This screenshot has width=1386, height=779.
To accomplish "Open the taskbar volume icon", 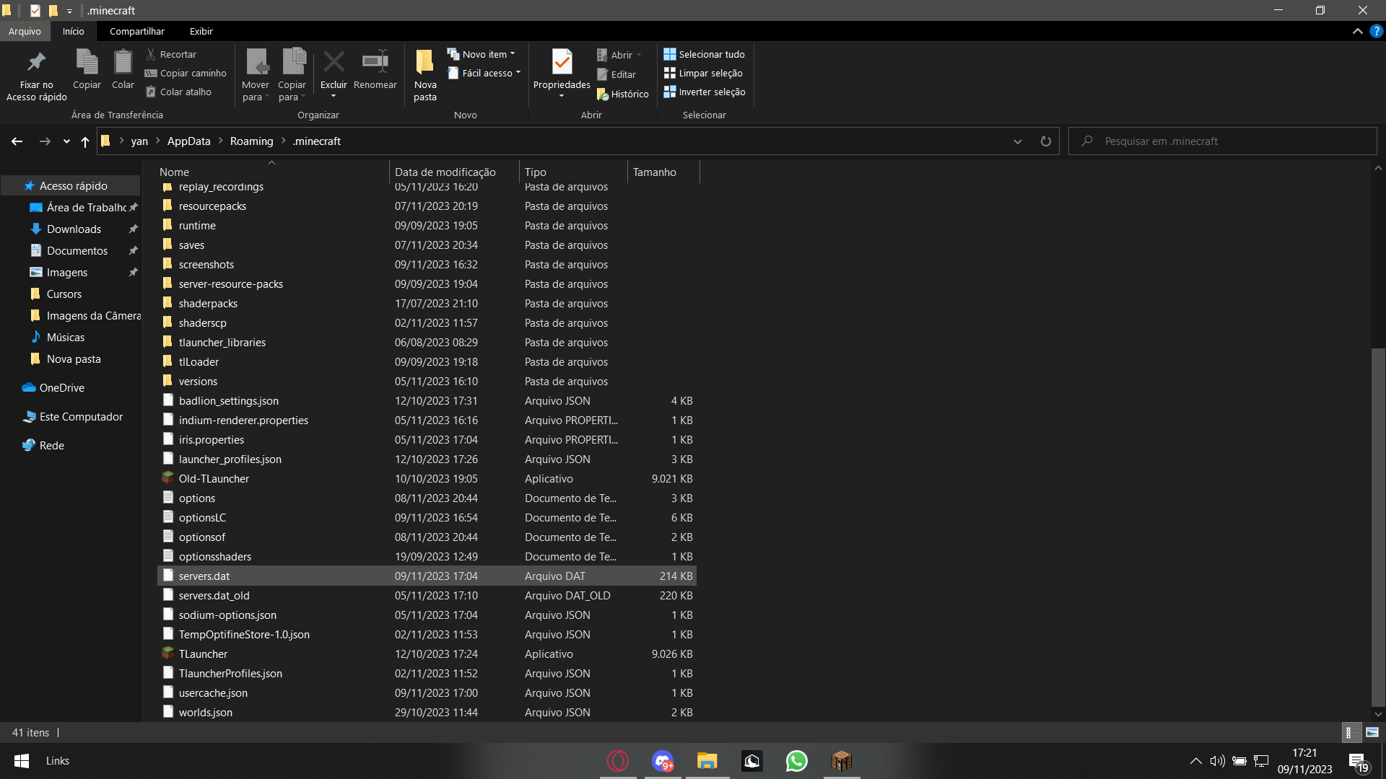I will (1217, 761).
